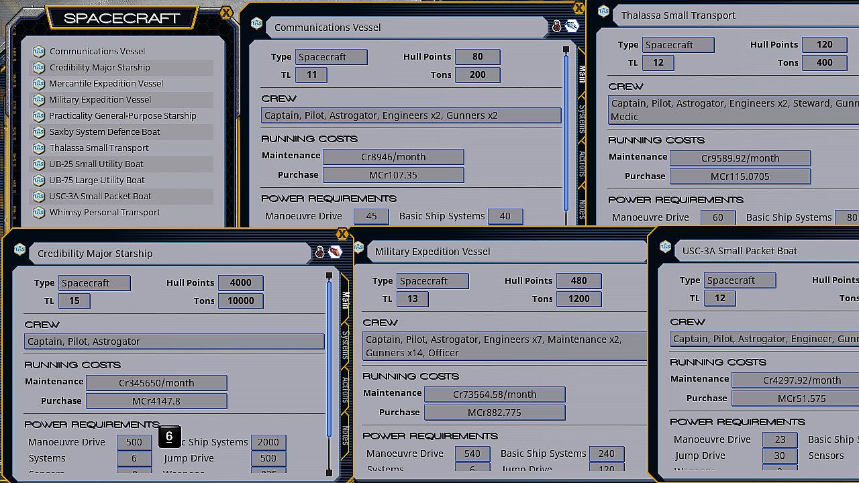Toggle the lock icon on Credibility Major Starship
Viewport: 859px width, 483px height.
click(x=320, y=252)
